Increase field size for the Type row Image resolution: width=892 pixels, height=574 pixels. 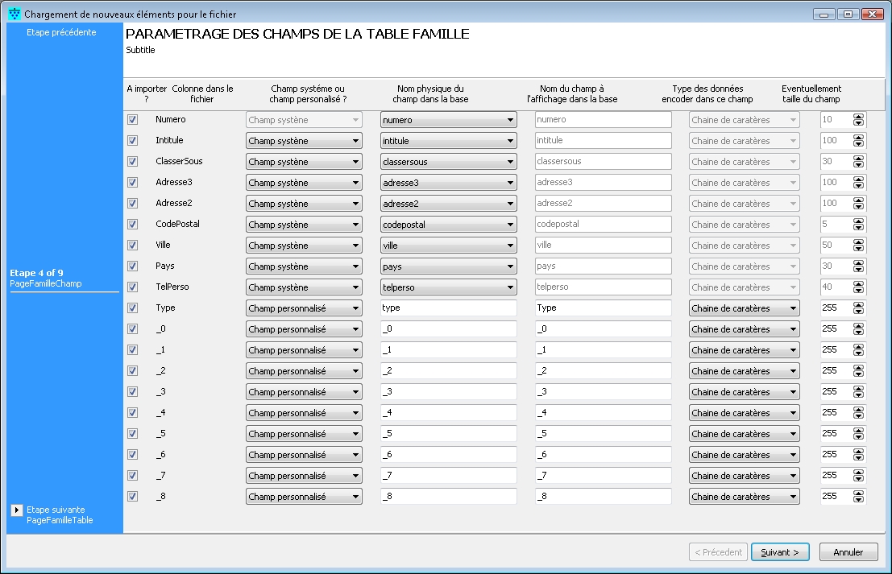[858, 305]
